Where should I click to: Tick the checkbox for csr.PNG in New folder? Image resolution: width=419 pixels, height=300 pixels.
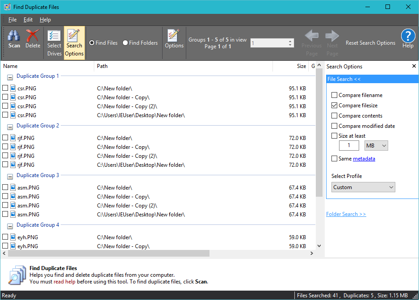pos(4,88)
